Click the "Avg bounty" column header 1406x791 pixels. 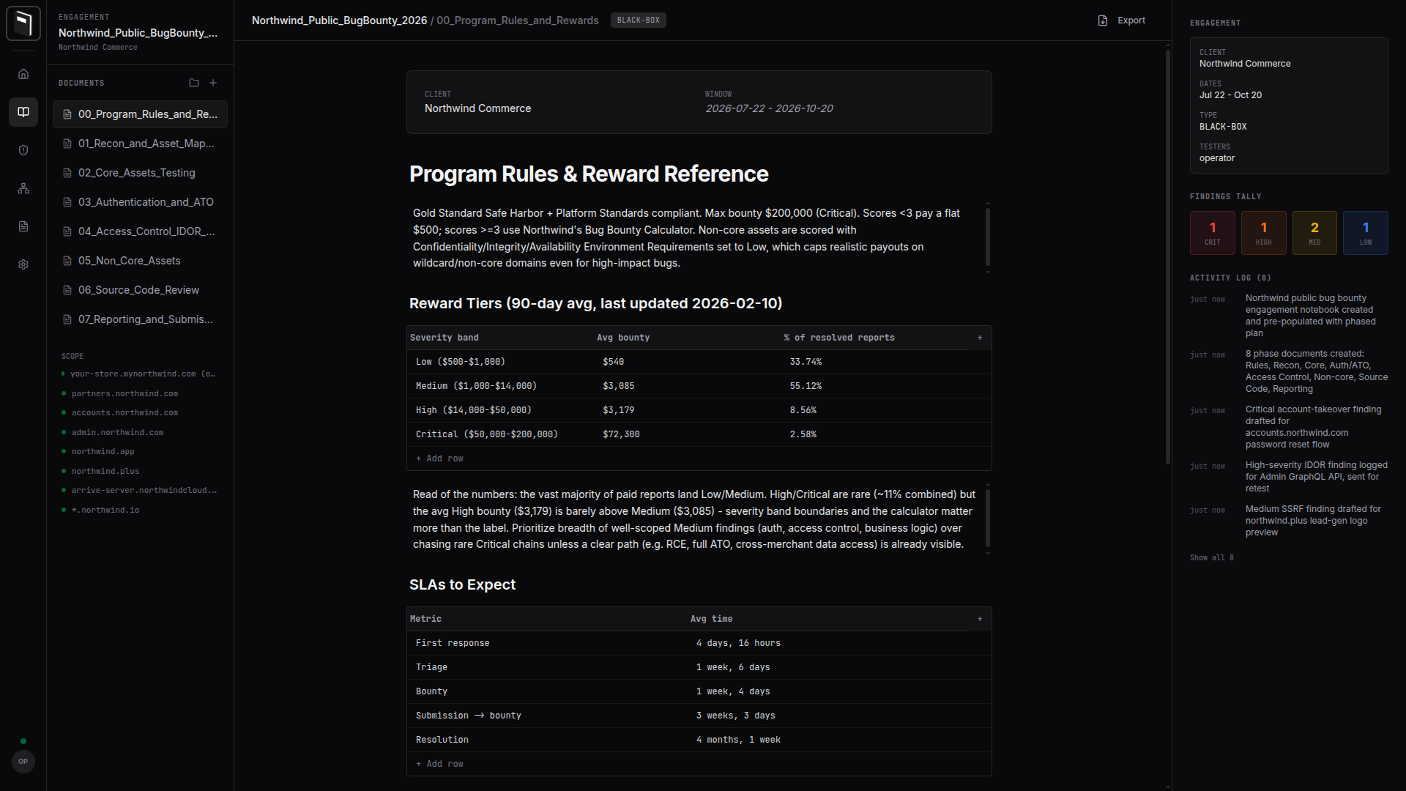pos(623,338)
